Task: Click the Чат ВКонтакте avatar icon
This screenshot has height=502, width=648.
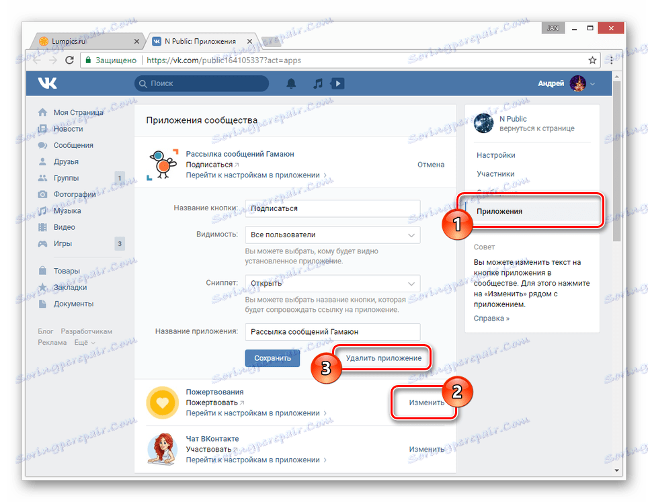Action: coord(163,449)
